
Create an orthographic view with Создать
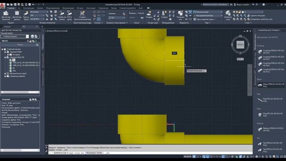[x=82, y=16]
